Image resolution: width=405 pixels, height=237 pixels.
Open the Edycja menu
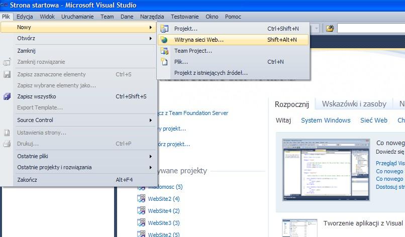25,17
